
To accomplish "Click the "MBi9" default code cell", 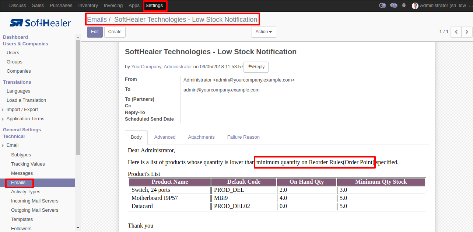I will pos(244,198).
